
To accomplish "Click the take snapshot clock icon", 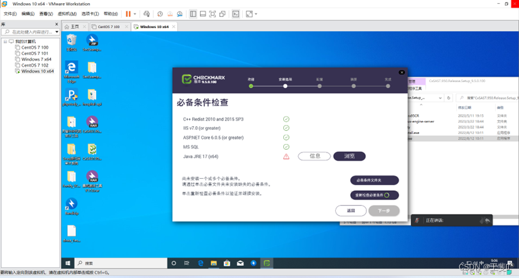I will click(x=160, y=14).
